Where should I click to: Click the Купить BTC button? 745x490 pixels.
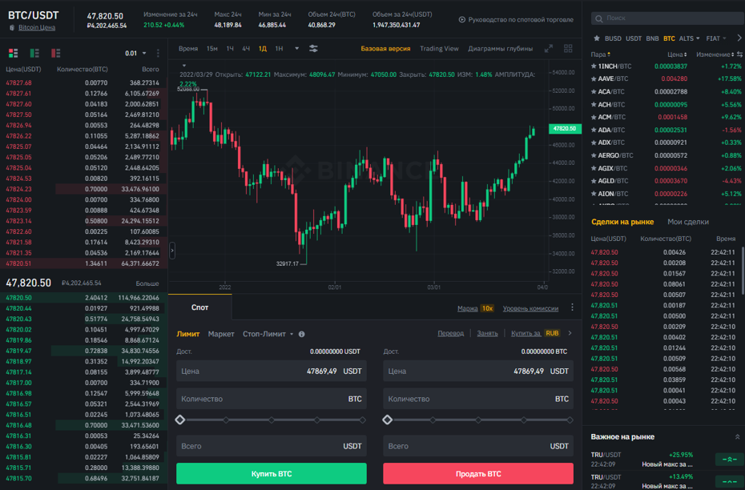(272, 474)
